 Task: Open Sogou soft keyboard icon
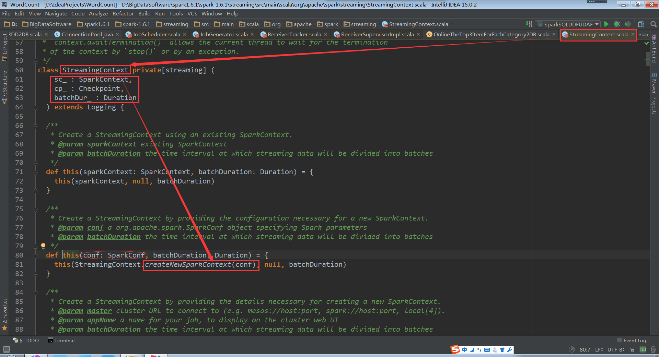click(x=487, y=350)
